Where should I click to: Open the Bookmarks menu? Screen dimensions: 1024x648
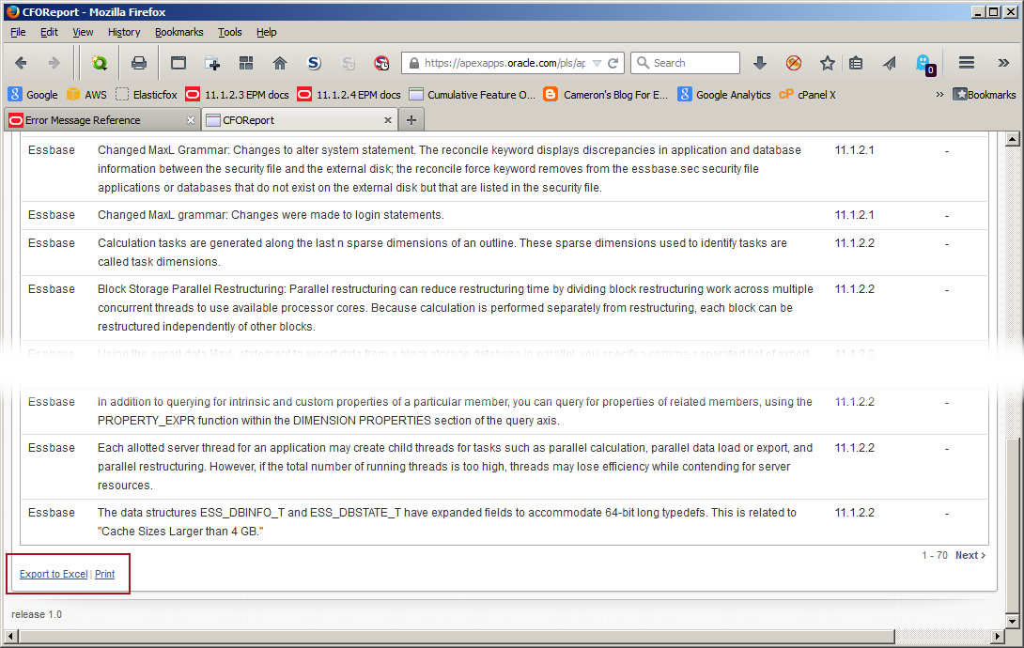point(178,32)
